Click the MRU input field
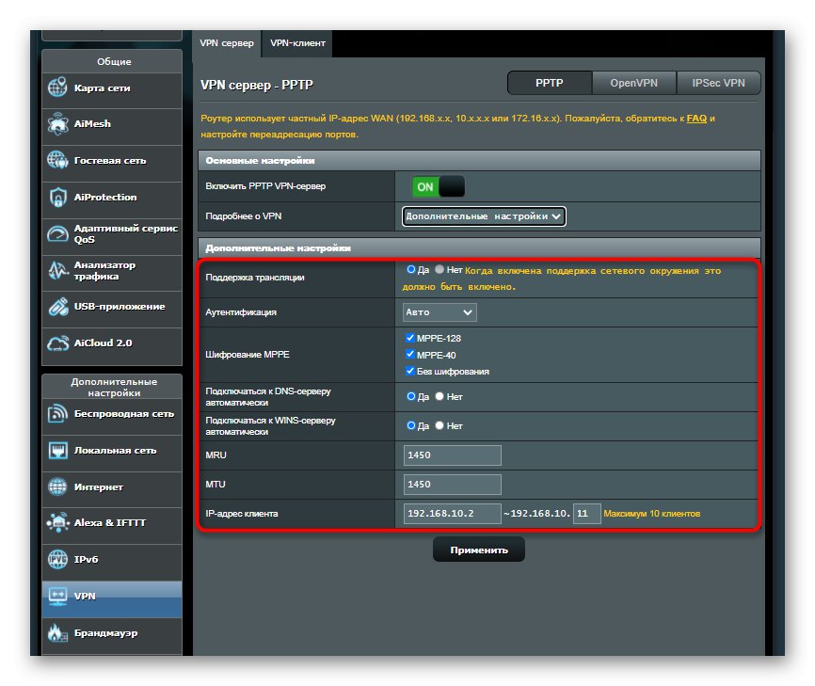Viewport: 815px width, 686px height. (452, 455)
